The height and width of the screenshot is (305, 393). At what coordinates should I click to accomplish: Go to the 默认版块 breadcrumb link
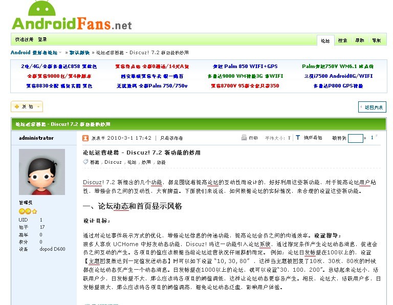(79, 53)
